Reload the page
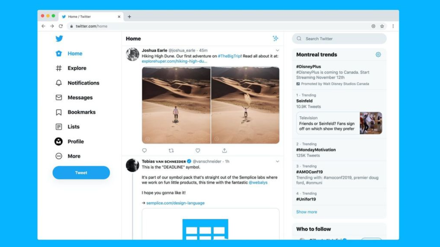This screenshot has width=440, height=247. tap(61, 26)
